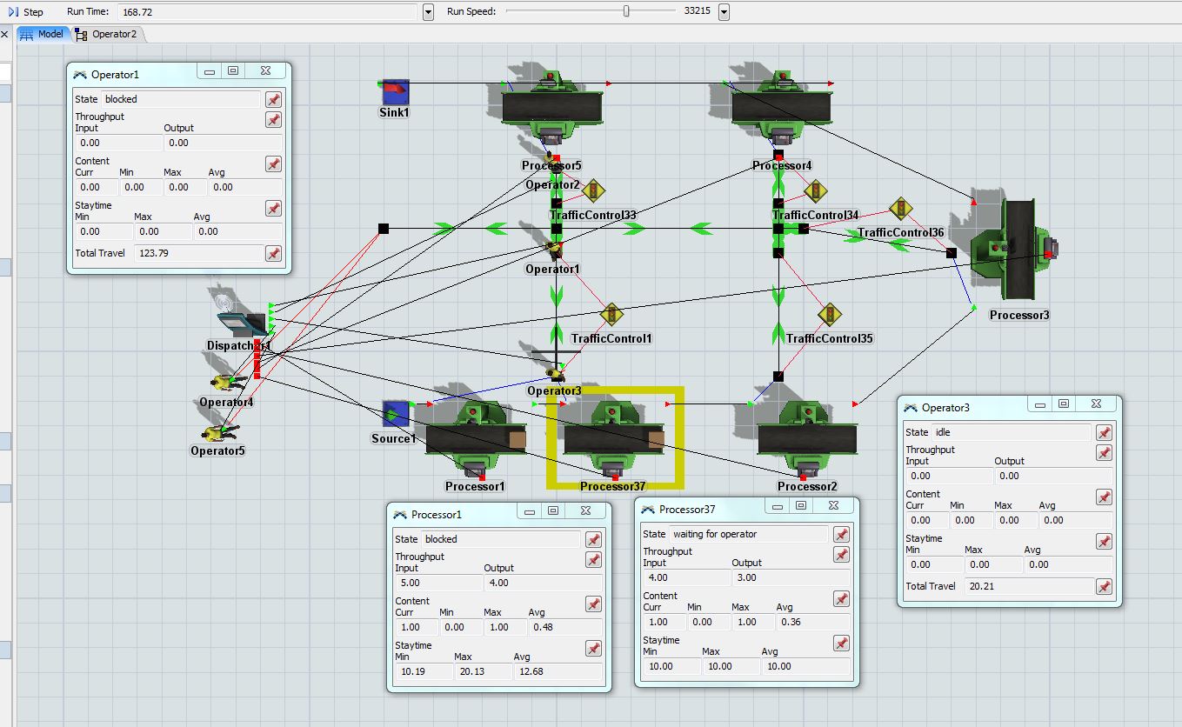This screenshot has height=727, width=1182.
Task: Open the Run Speed dropdown arrow
Action: click(724, 12)
